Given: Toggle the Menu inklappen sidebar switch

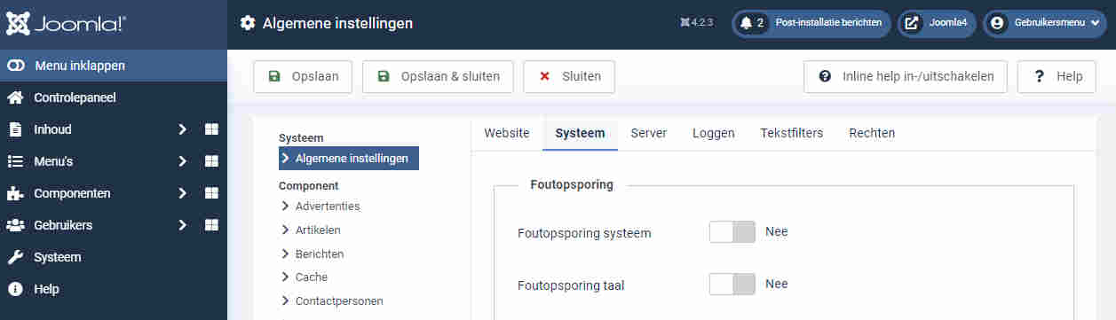Looking at the screenshot, I should (x=16, y=66).
